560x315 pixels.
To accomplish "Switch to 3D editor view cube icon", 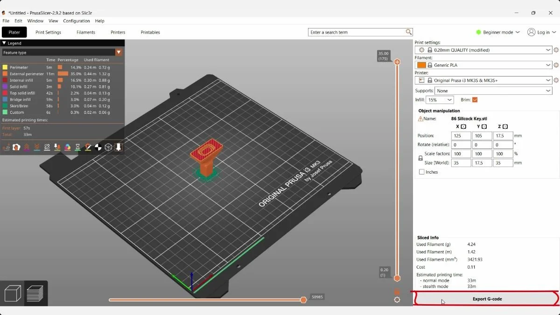I will (x=13, y=293).
